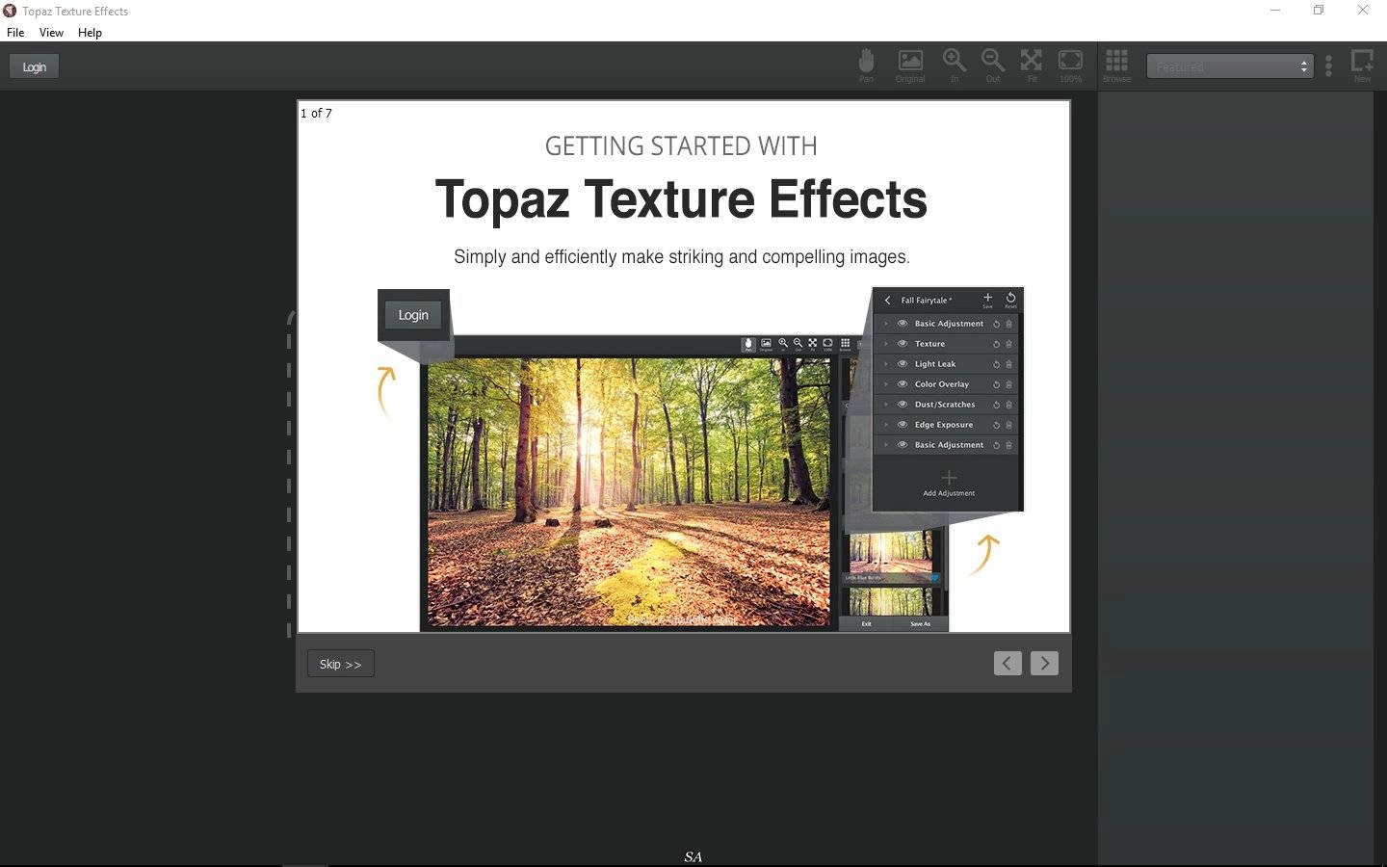Open the Featured collection dropdown

1230,66
